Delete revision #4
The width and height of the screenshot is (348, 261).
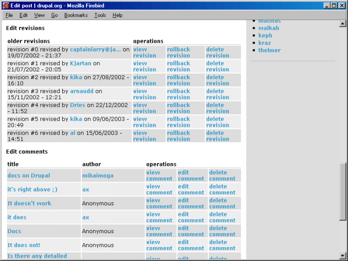218,108
